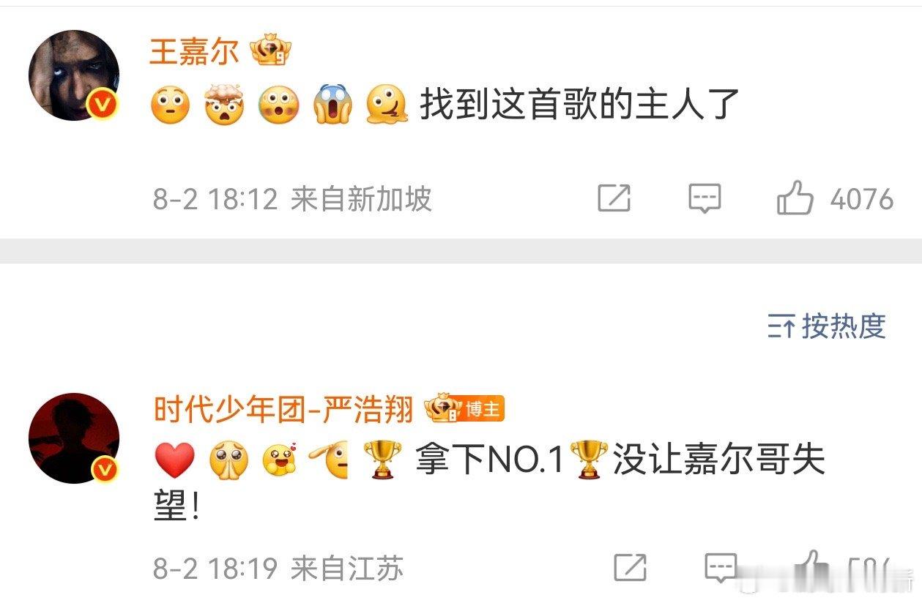Screen dimensions: 922x603
Task: Click the 博主 badge next to 严浩翔
Action: click(x=465, y=409)
